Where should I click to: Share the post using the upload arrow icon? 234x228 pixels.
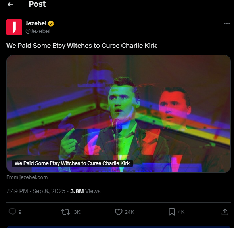coord(225,212)
